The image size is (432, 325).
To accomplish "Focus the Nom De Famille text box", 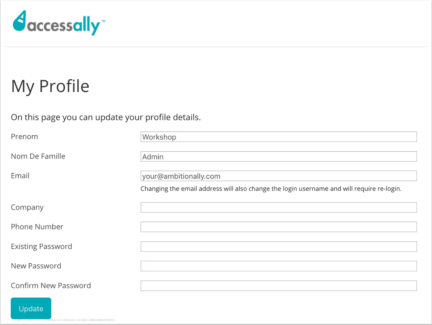I will click(x=278, y=156).
